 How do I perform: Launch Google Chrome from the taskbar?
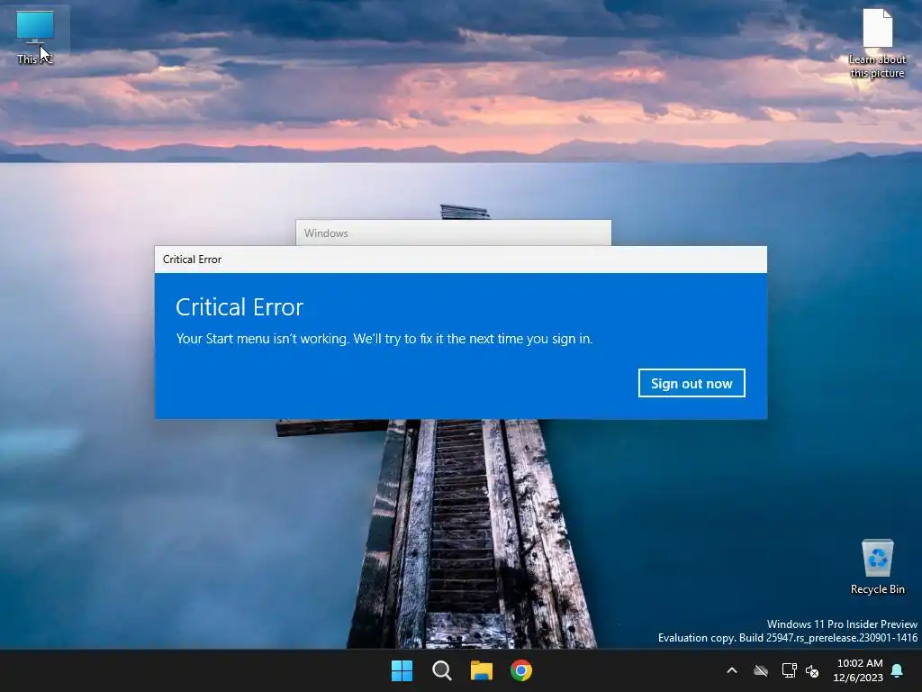pyautogui.click(x=521, y=670)
